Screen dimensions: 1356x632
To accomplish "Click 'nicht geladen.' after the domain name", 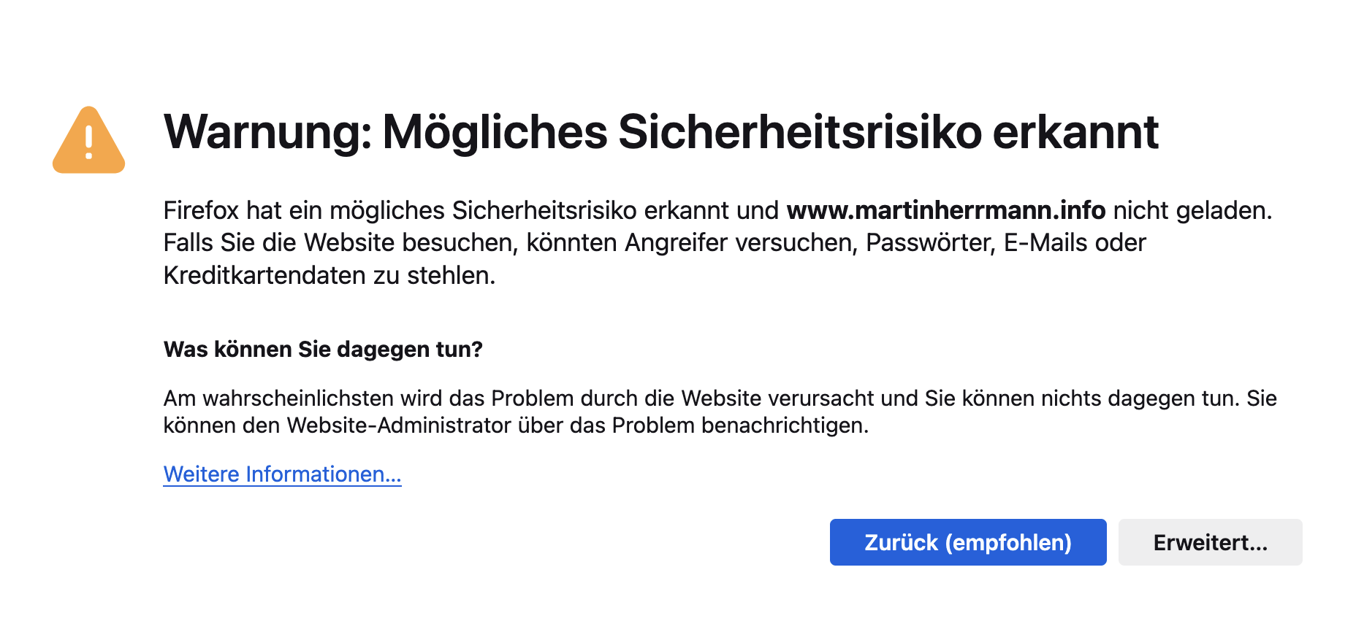I will pyautogui.click(x=1193, y=210).
